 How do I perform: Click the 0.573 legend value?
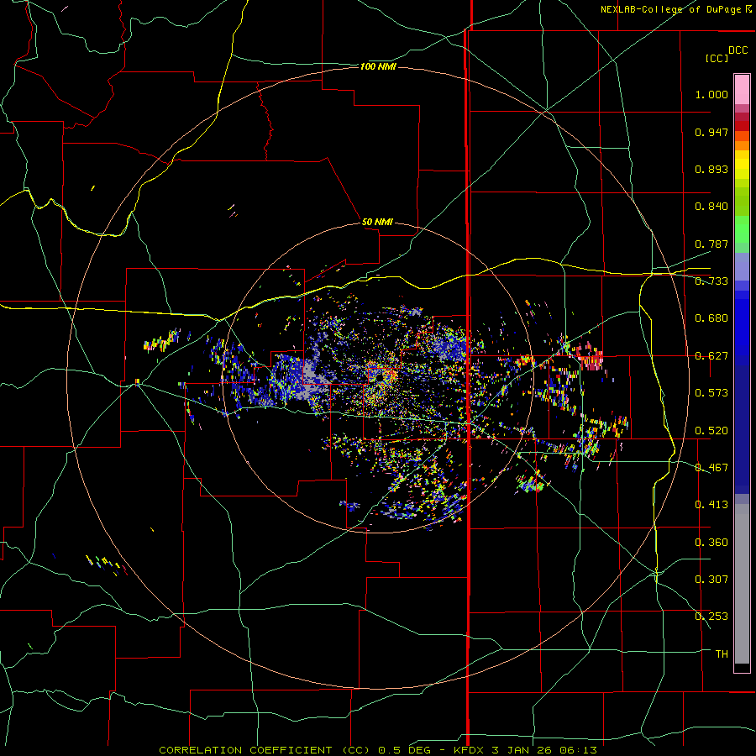click(x=711, y=393)
